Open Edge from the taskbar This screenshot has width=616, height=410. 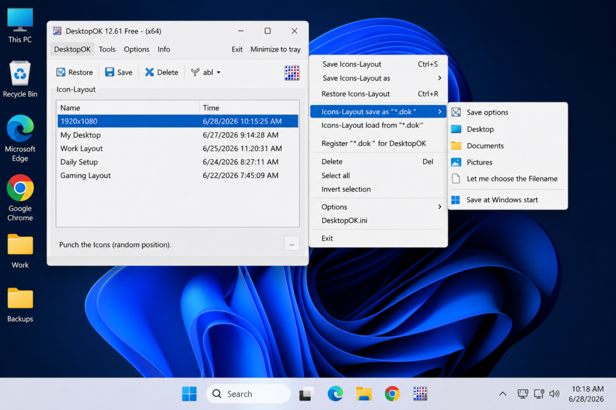click(335, 394)
